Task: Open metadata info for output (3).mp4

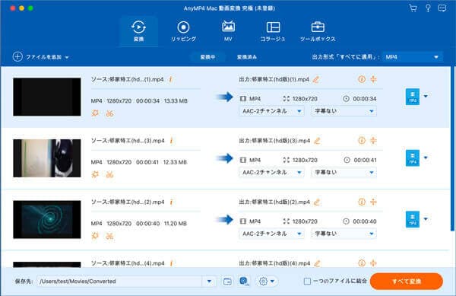Action: pos(362,141)
